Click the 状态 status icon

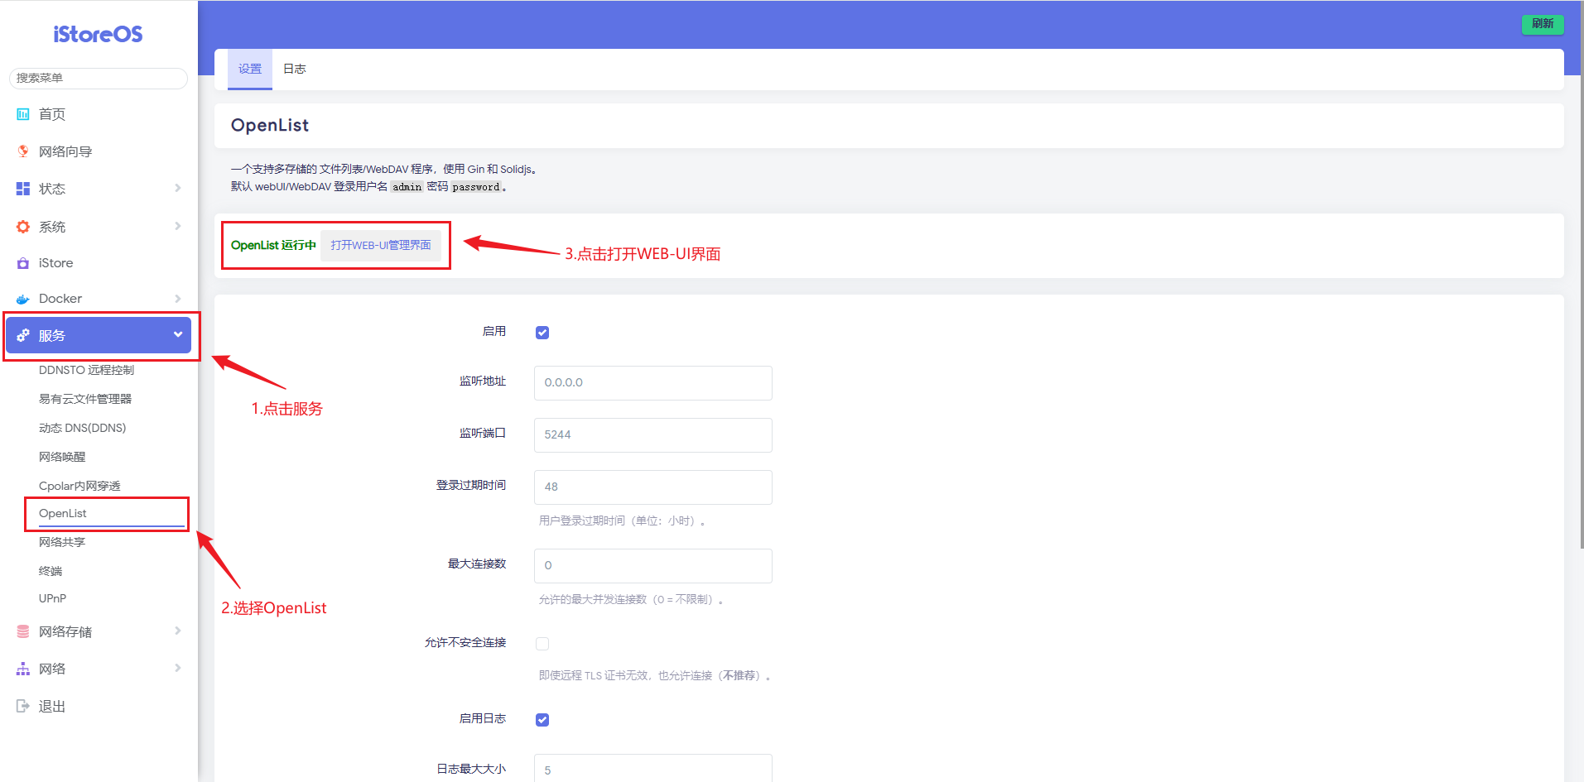click(x=23, y=189)
